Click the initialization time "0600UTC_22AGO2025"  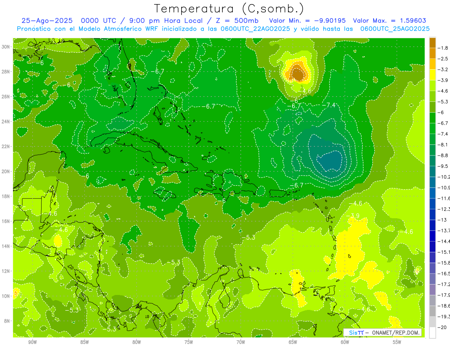point(255,29)
